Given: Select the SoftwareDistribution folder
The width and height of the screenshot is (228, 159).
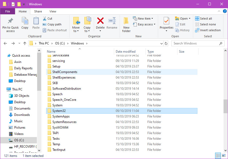Looking at the screenshot, I should [67, 89].
